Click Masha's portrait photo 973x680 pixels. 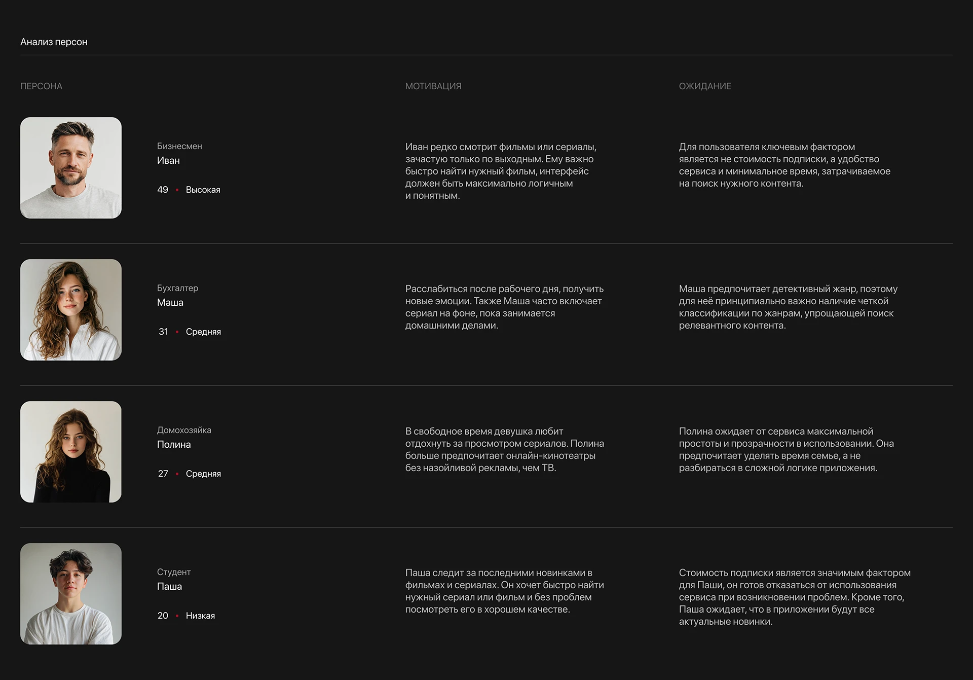(x=71, y=310)
